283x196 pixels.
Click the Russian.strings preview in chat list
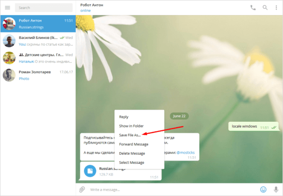[x=31, y=27]
